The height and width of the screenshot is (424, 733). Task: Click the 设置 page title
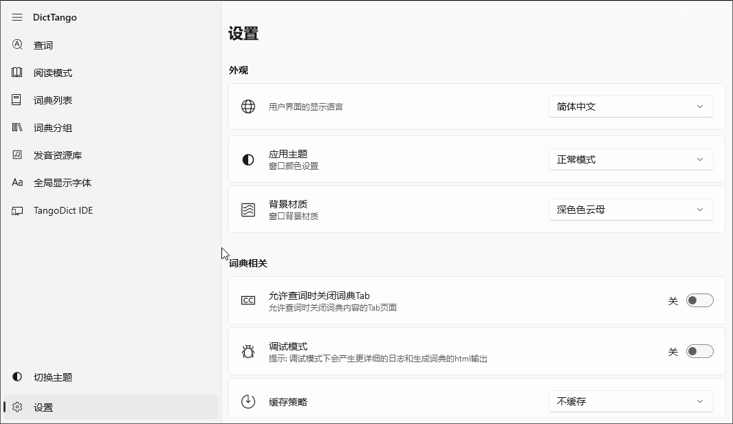pyautogui.click(x=243, y=34)
